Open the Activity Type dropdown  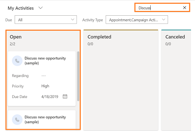coord(137,20)
